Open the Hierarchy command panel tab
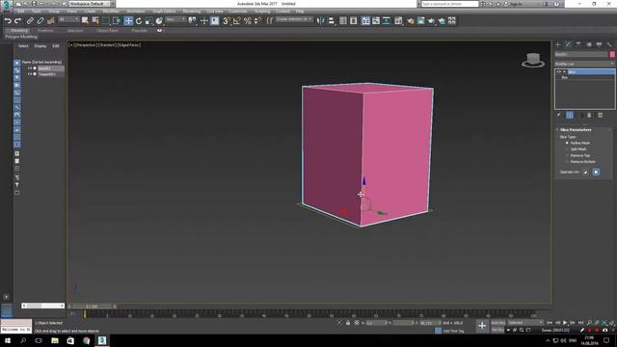 coord(578,45)
